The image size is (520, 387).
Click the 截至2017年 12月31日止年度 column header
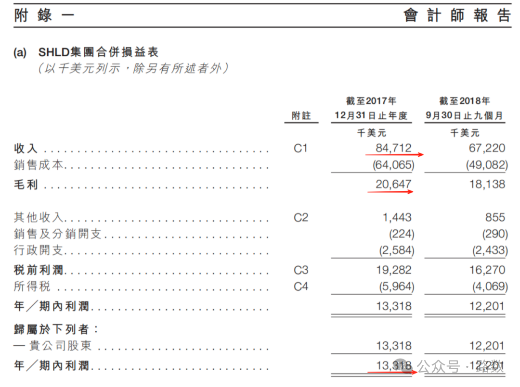[x=371, y=109]
